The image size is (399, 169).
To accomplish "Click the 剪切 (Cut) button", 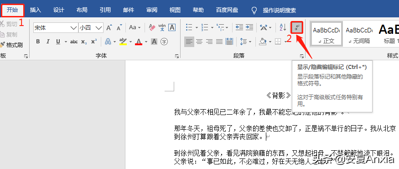I will (x=9, y=24).
